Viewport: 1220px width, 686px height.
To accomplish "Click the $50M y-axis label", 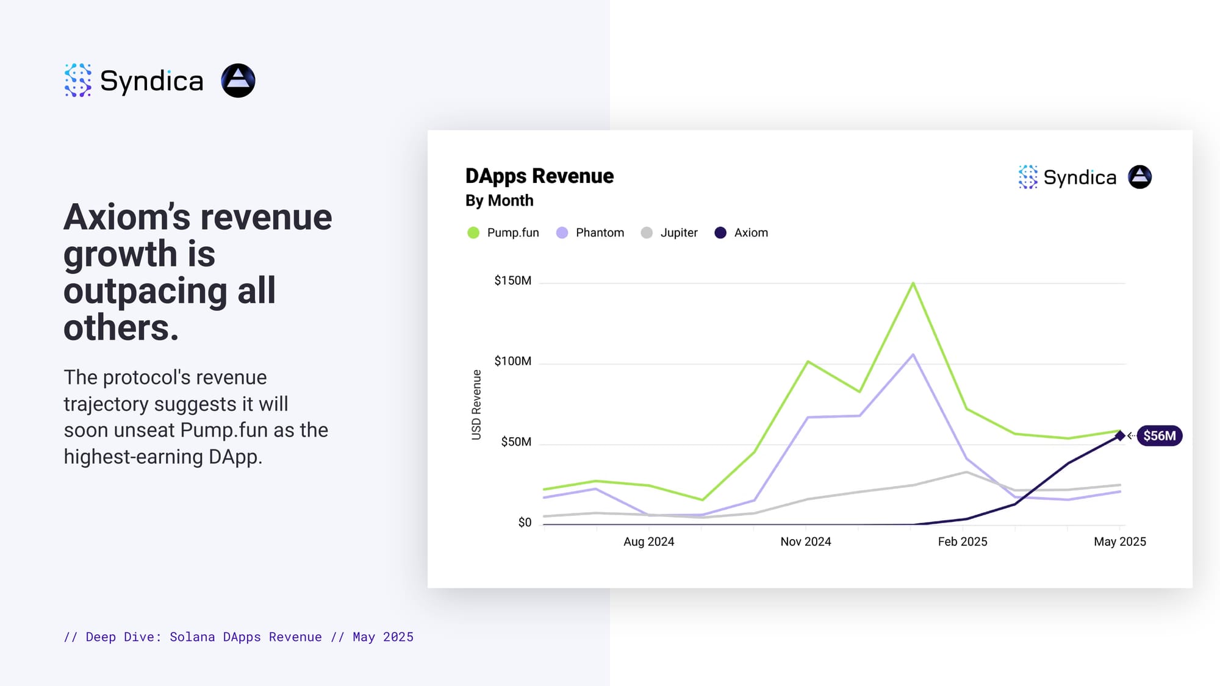I will point(516,441).
